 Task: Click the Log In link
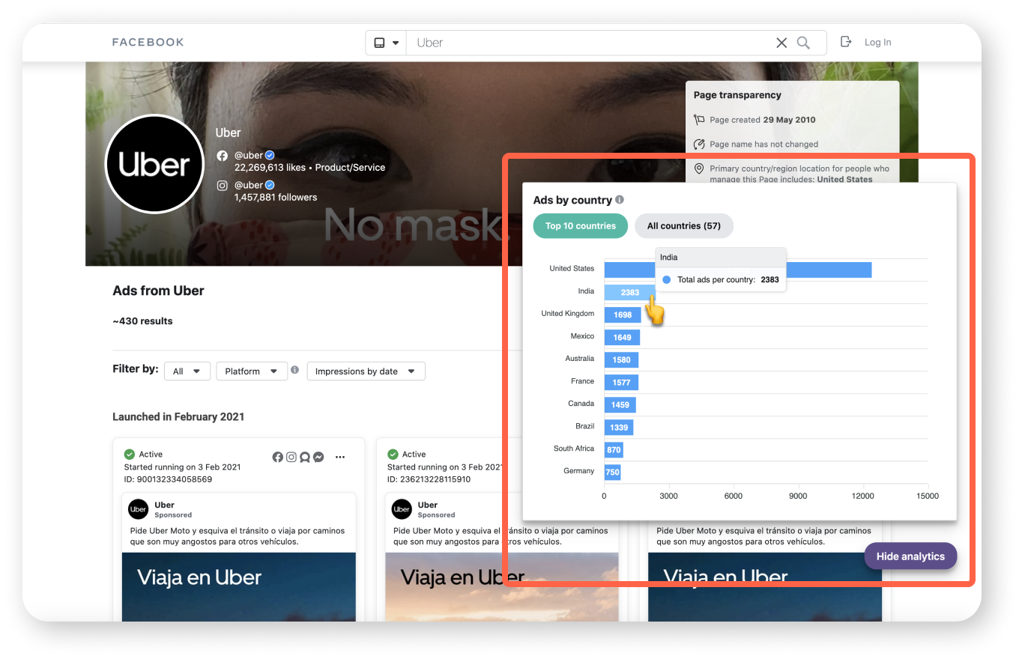(877, 43)
